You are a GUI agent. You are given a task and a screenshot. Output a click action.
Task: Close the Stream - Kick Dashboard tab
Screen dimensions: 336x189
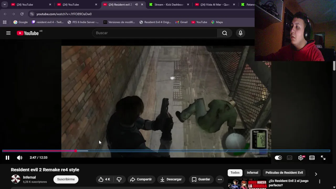click(x=188, y=4)
